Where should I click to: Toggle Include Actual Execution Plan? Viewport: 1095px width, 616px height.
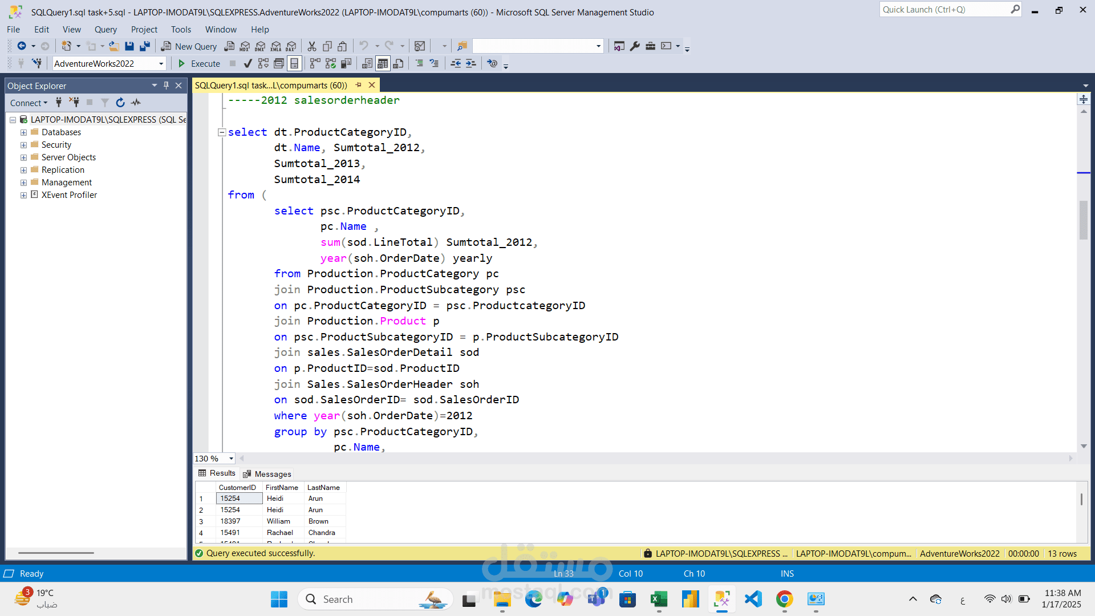(x=315, y=63)
